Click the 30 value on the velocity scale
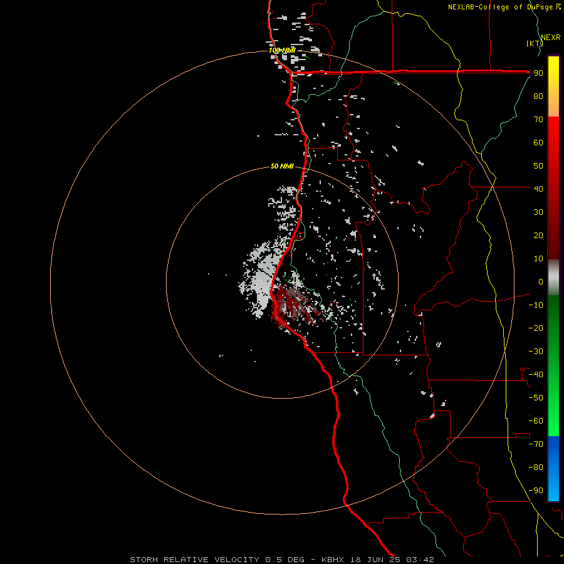Image resolution: width=564 pixels, height=564 pixels. [x=538, y=212]
